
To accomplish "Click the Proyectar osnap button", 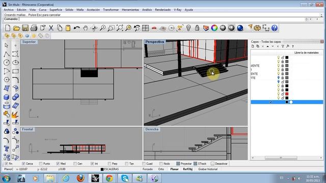I will (184, 164).
